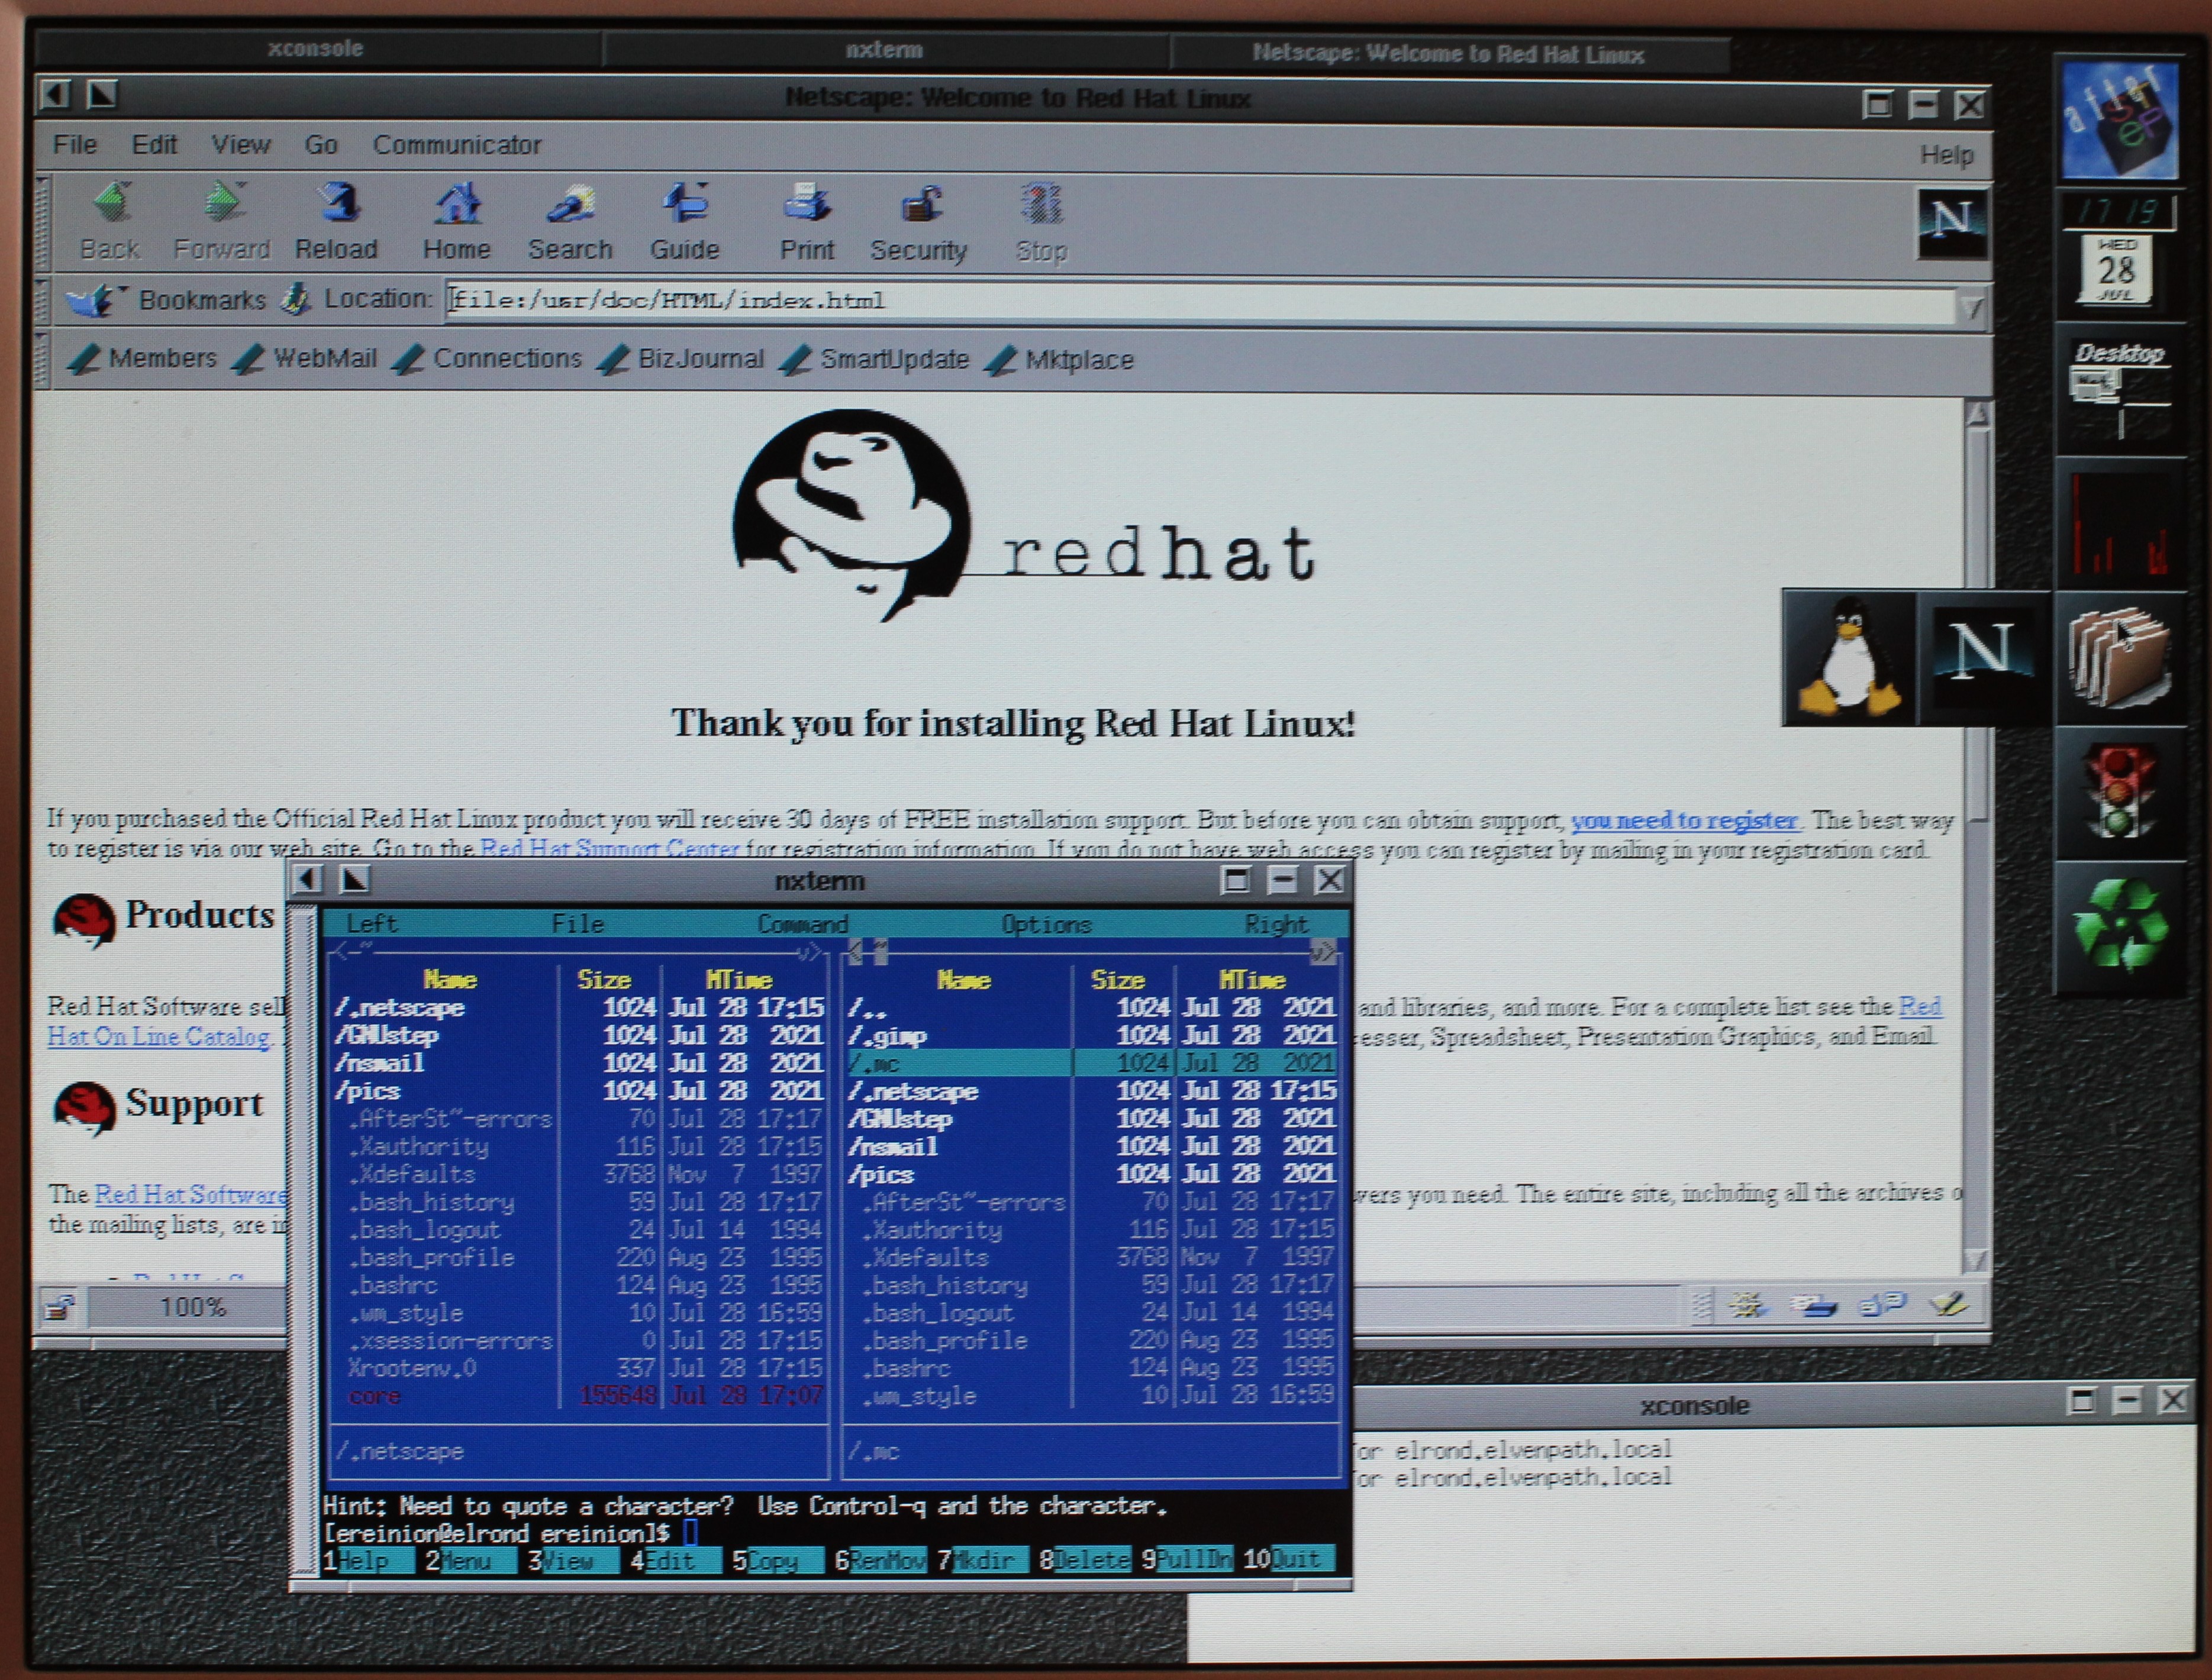Viewport: 2212px width, 1680px height.
Task: Click the traffic light dock icon
Action: pyautogui.click(x=2120, y=792)
